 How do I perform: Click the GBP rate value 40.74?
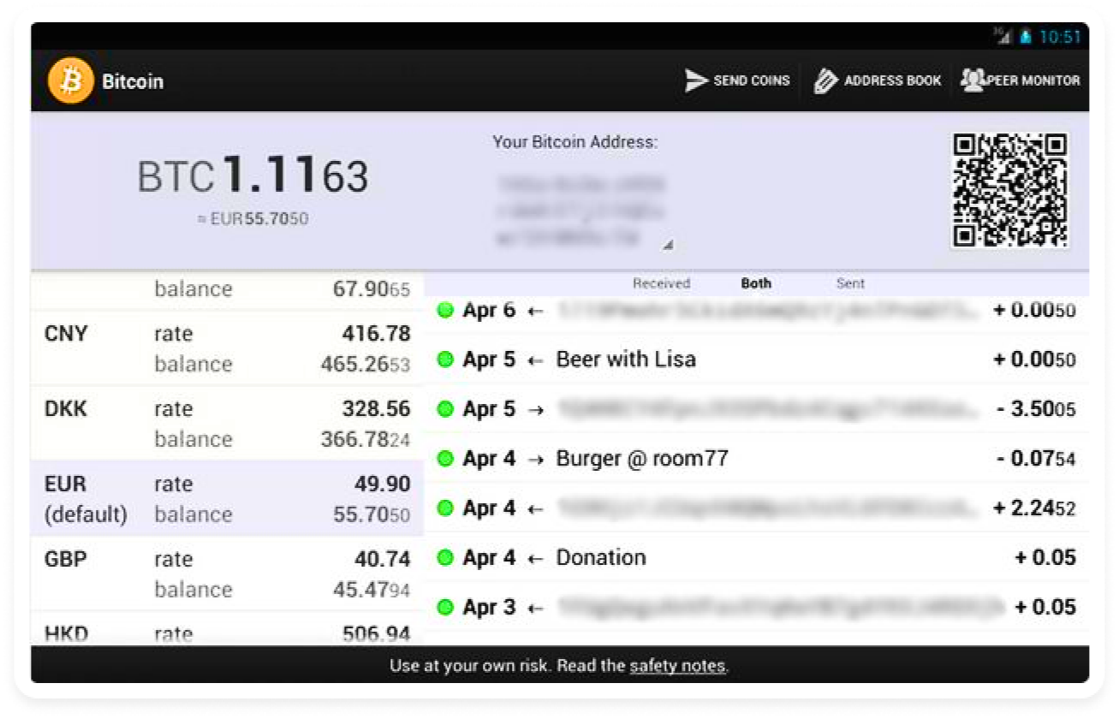click(x=383, y=560)
